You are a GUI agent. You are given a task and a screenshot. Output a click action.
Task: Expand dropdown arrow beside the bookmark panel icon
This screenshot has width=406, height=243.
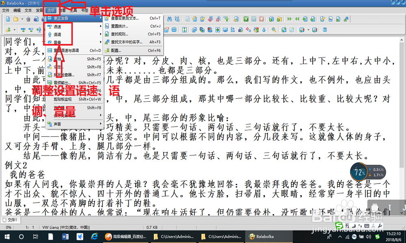[x=308, y=30]
